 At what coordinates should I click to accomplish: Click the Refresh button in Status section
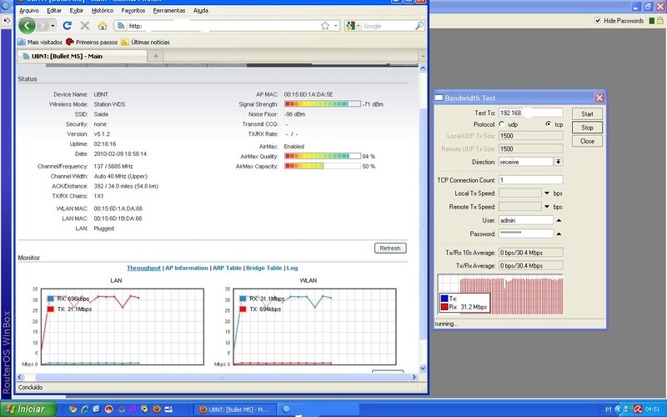point(389,248)
